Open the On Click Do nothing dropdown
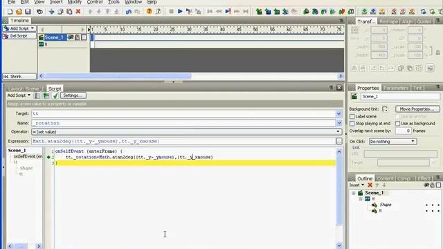 [392, 141]
